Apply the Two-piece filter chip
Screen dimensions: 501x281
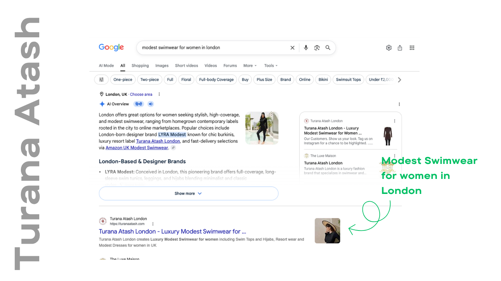coord(150,79)
